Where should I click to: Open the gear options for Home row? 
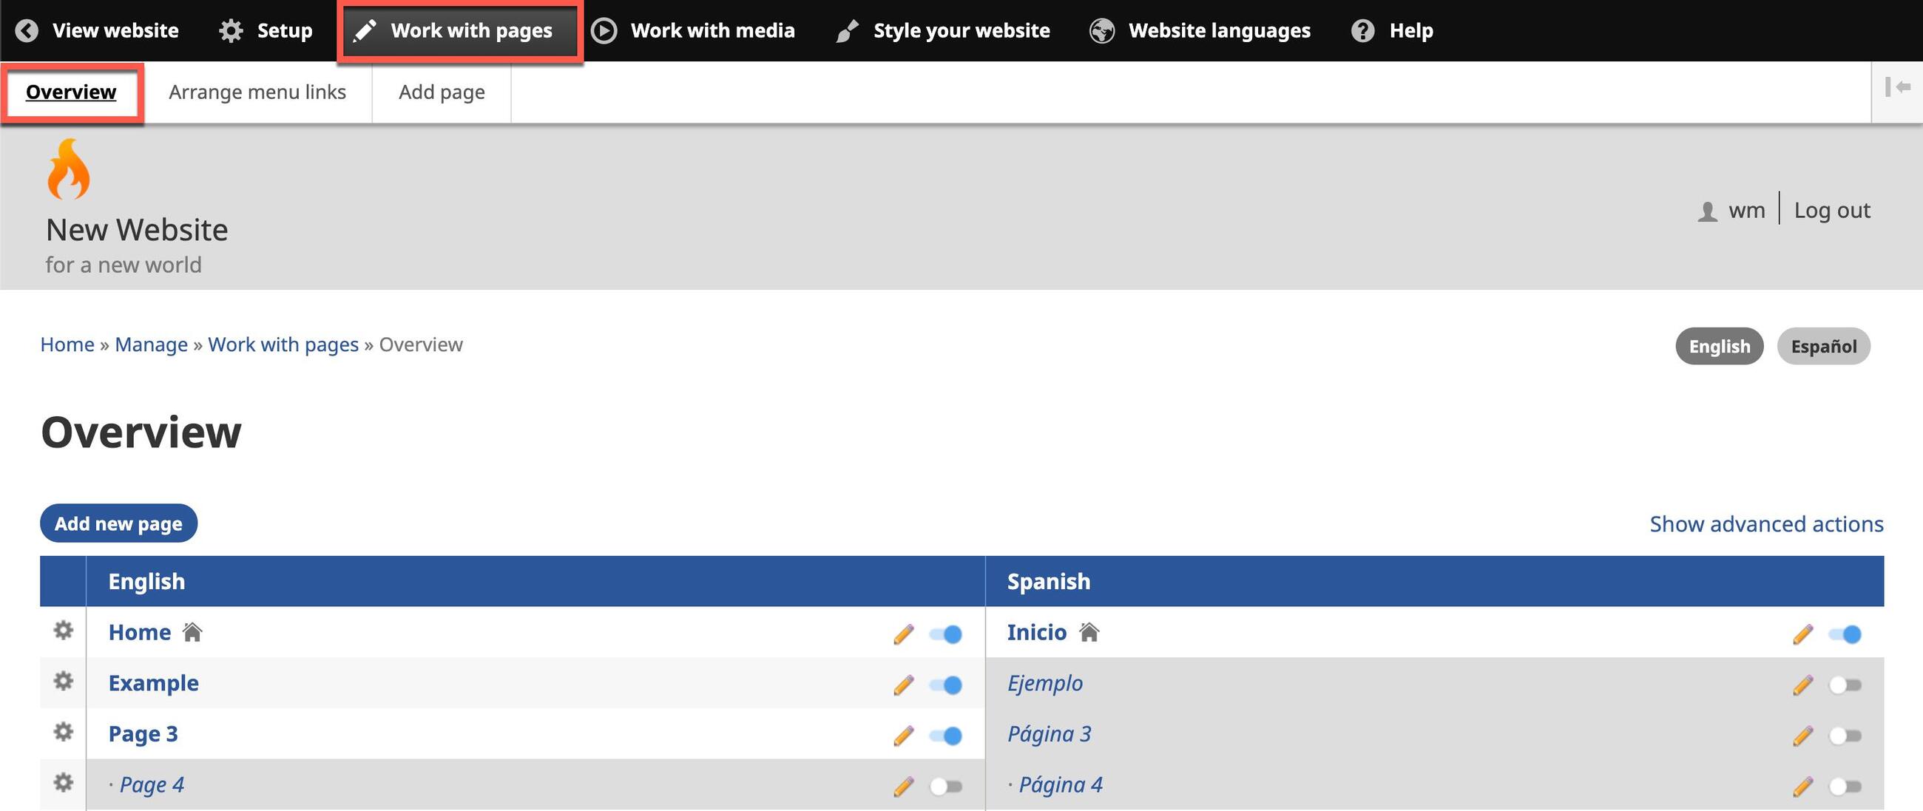click(64, 631)
